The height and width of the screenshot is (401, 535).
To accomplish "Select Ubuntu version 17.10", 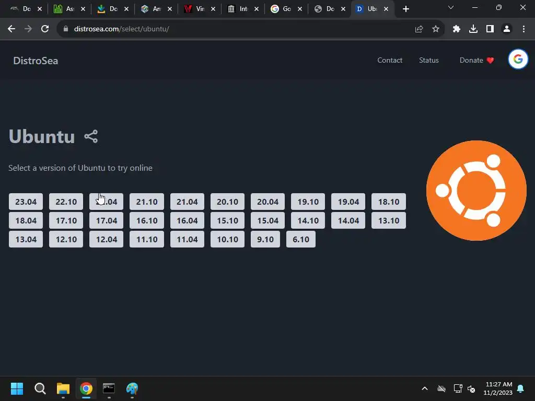I will (x=66, y=220).
